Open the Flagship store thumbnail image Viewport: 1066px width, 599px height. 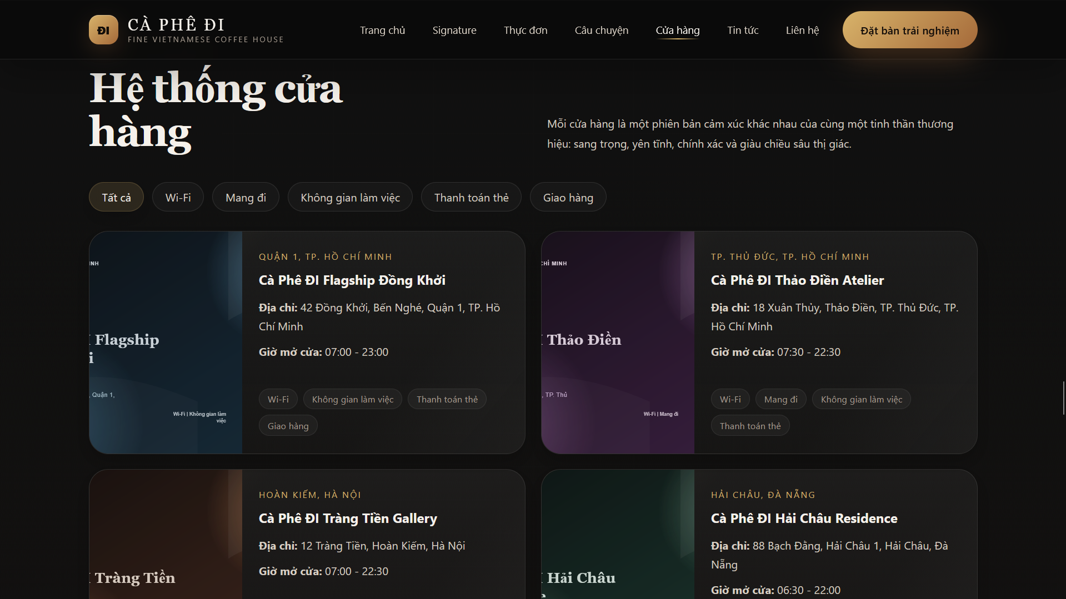pos(166,343)
